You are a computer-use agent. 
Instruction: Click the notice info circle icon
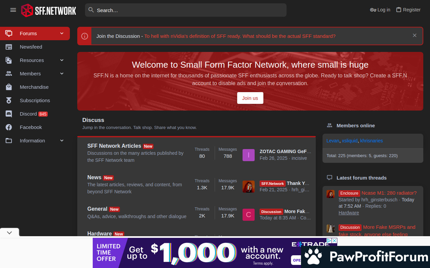(x=85, y=36)
